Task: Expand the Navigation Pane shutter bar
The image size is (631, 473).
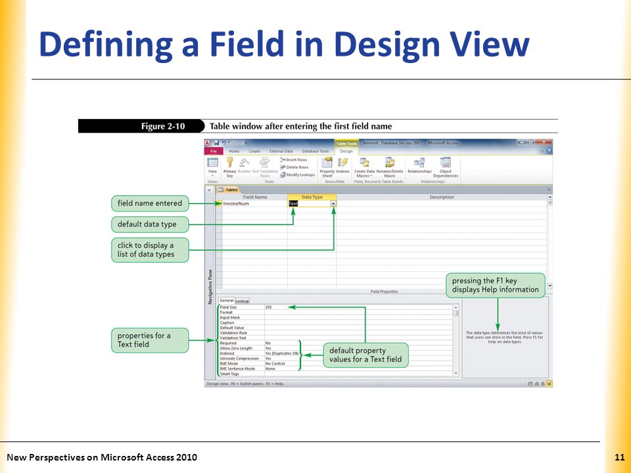Action: click(x=209, y=190)
